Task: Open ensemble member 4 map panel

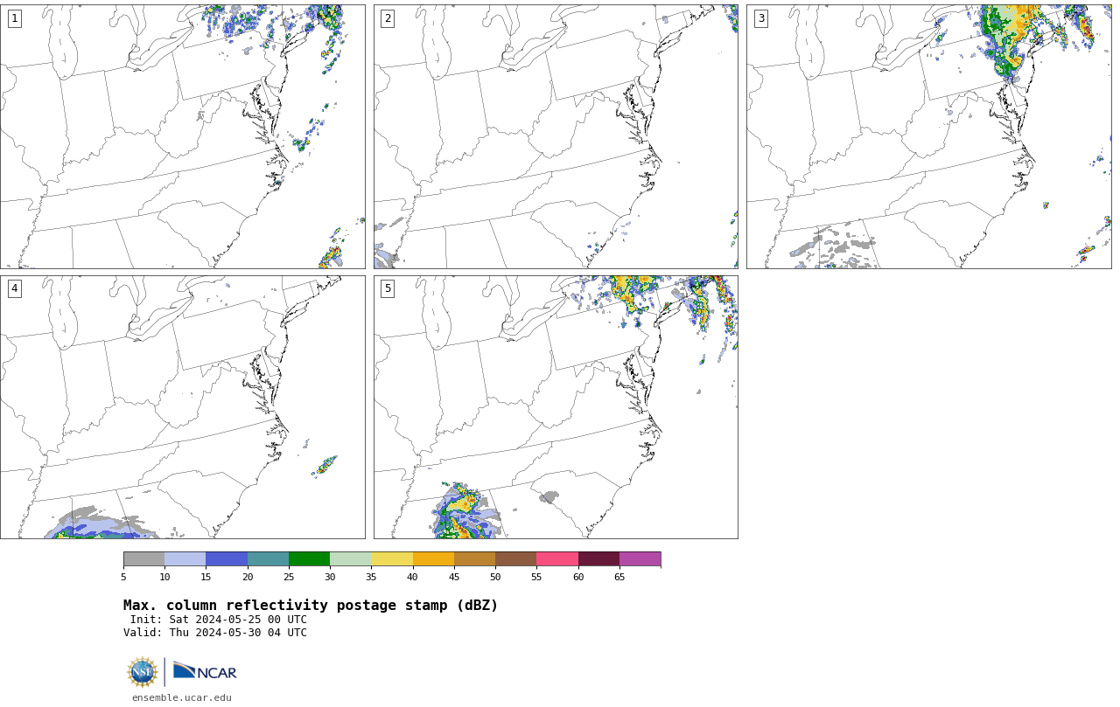Action: click(183, 407)
